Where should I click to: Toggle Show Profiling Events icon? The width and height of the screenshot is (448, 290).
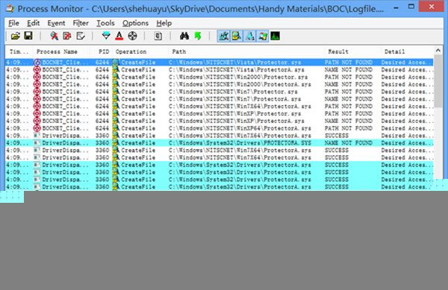(275, 37)
